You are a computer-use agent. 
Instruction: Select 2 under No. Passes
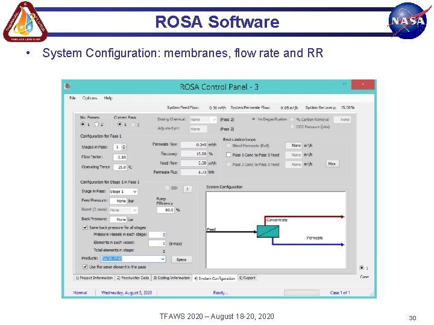click(96, 125)
